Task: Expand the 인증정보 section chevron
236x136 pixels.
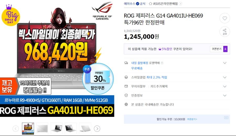Action: pos(225,95)
